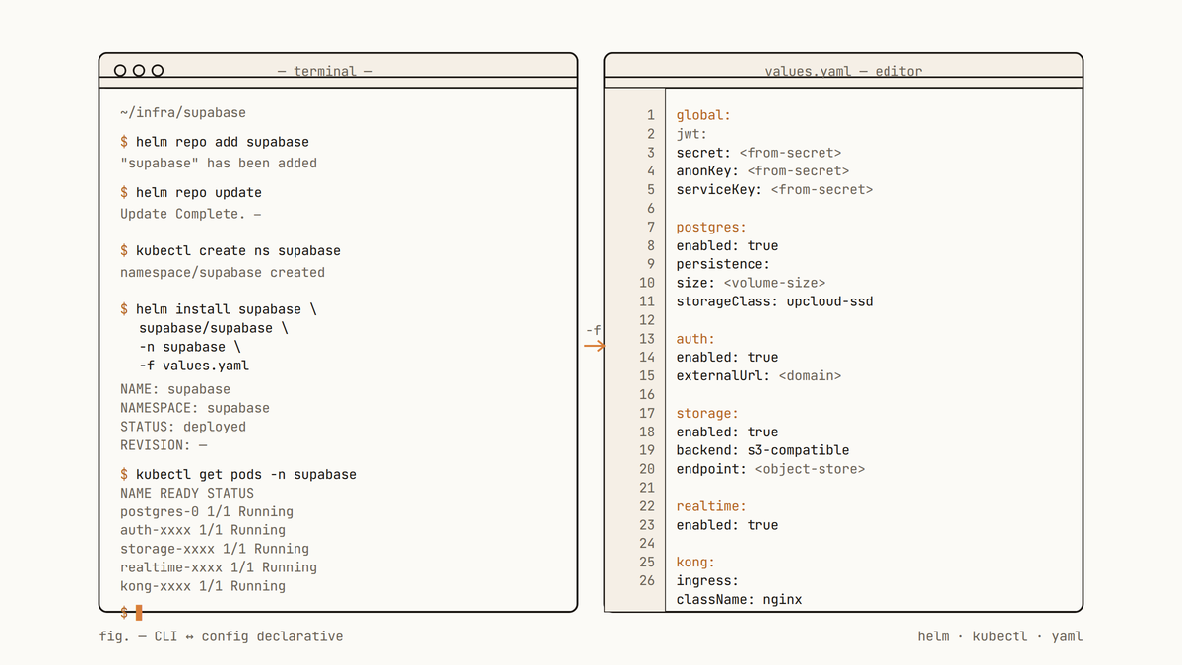
Task: Click the 'kong-xxxx 1/1 Running' pod row
Action: coord(203,586)
